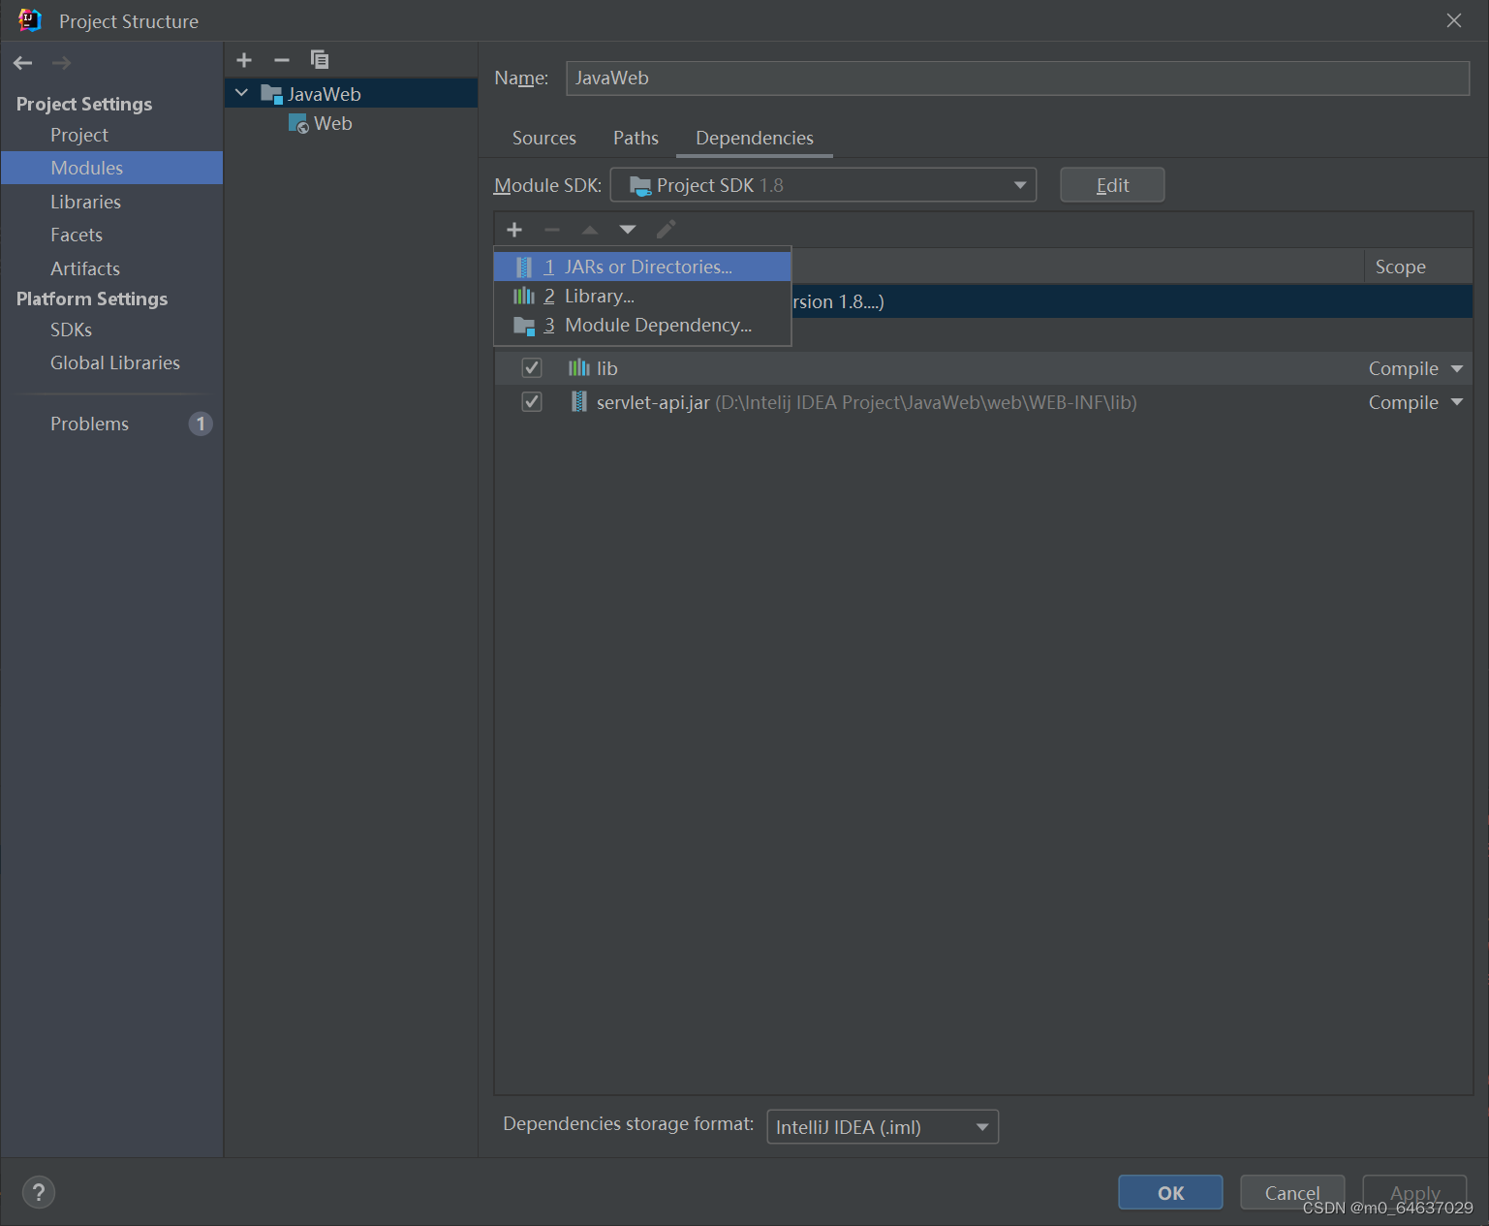Click the edit dependency pencil icon

666,230
